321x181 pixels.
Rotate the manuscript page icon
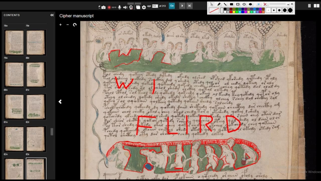[75, 25]
